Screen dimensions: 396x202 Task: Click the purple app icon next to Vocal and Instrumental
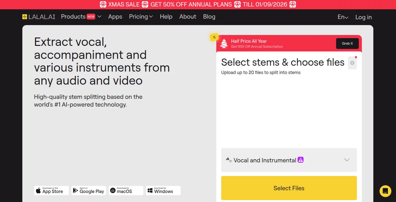[x=300, y=160]
